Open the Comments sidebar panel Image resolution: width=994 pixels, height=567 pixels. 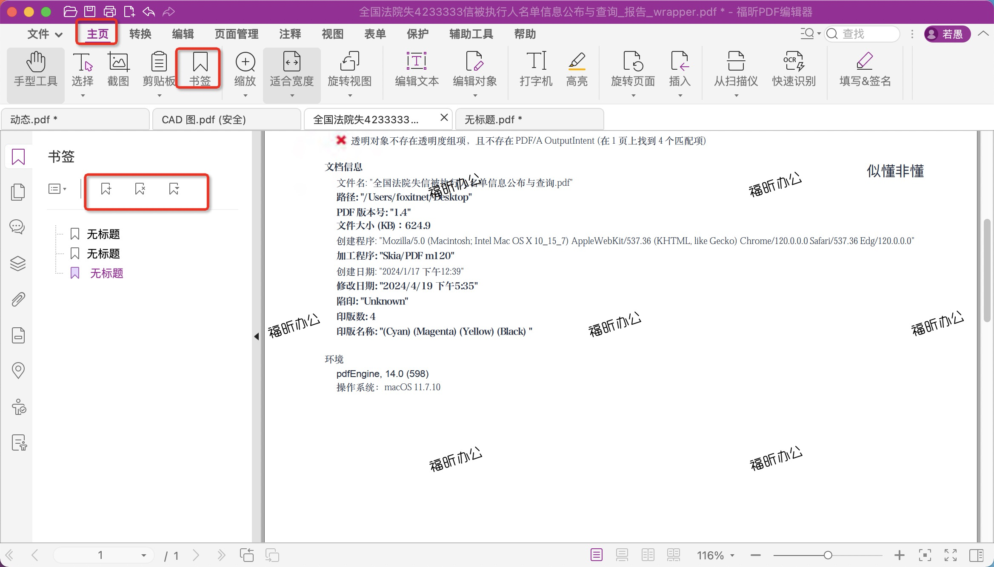click(x=18, y=227)
